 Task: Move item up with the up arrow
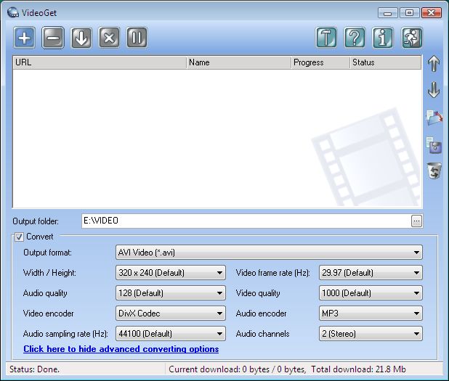[x=434, y=64]
